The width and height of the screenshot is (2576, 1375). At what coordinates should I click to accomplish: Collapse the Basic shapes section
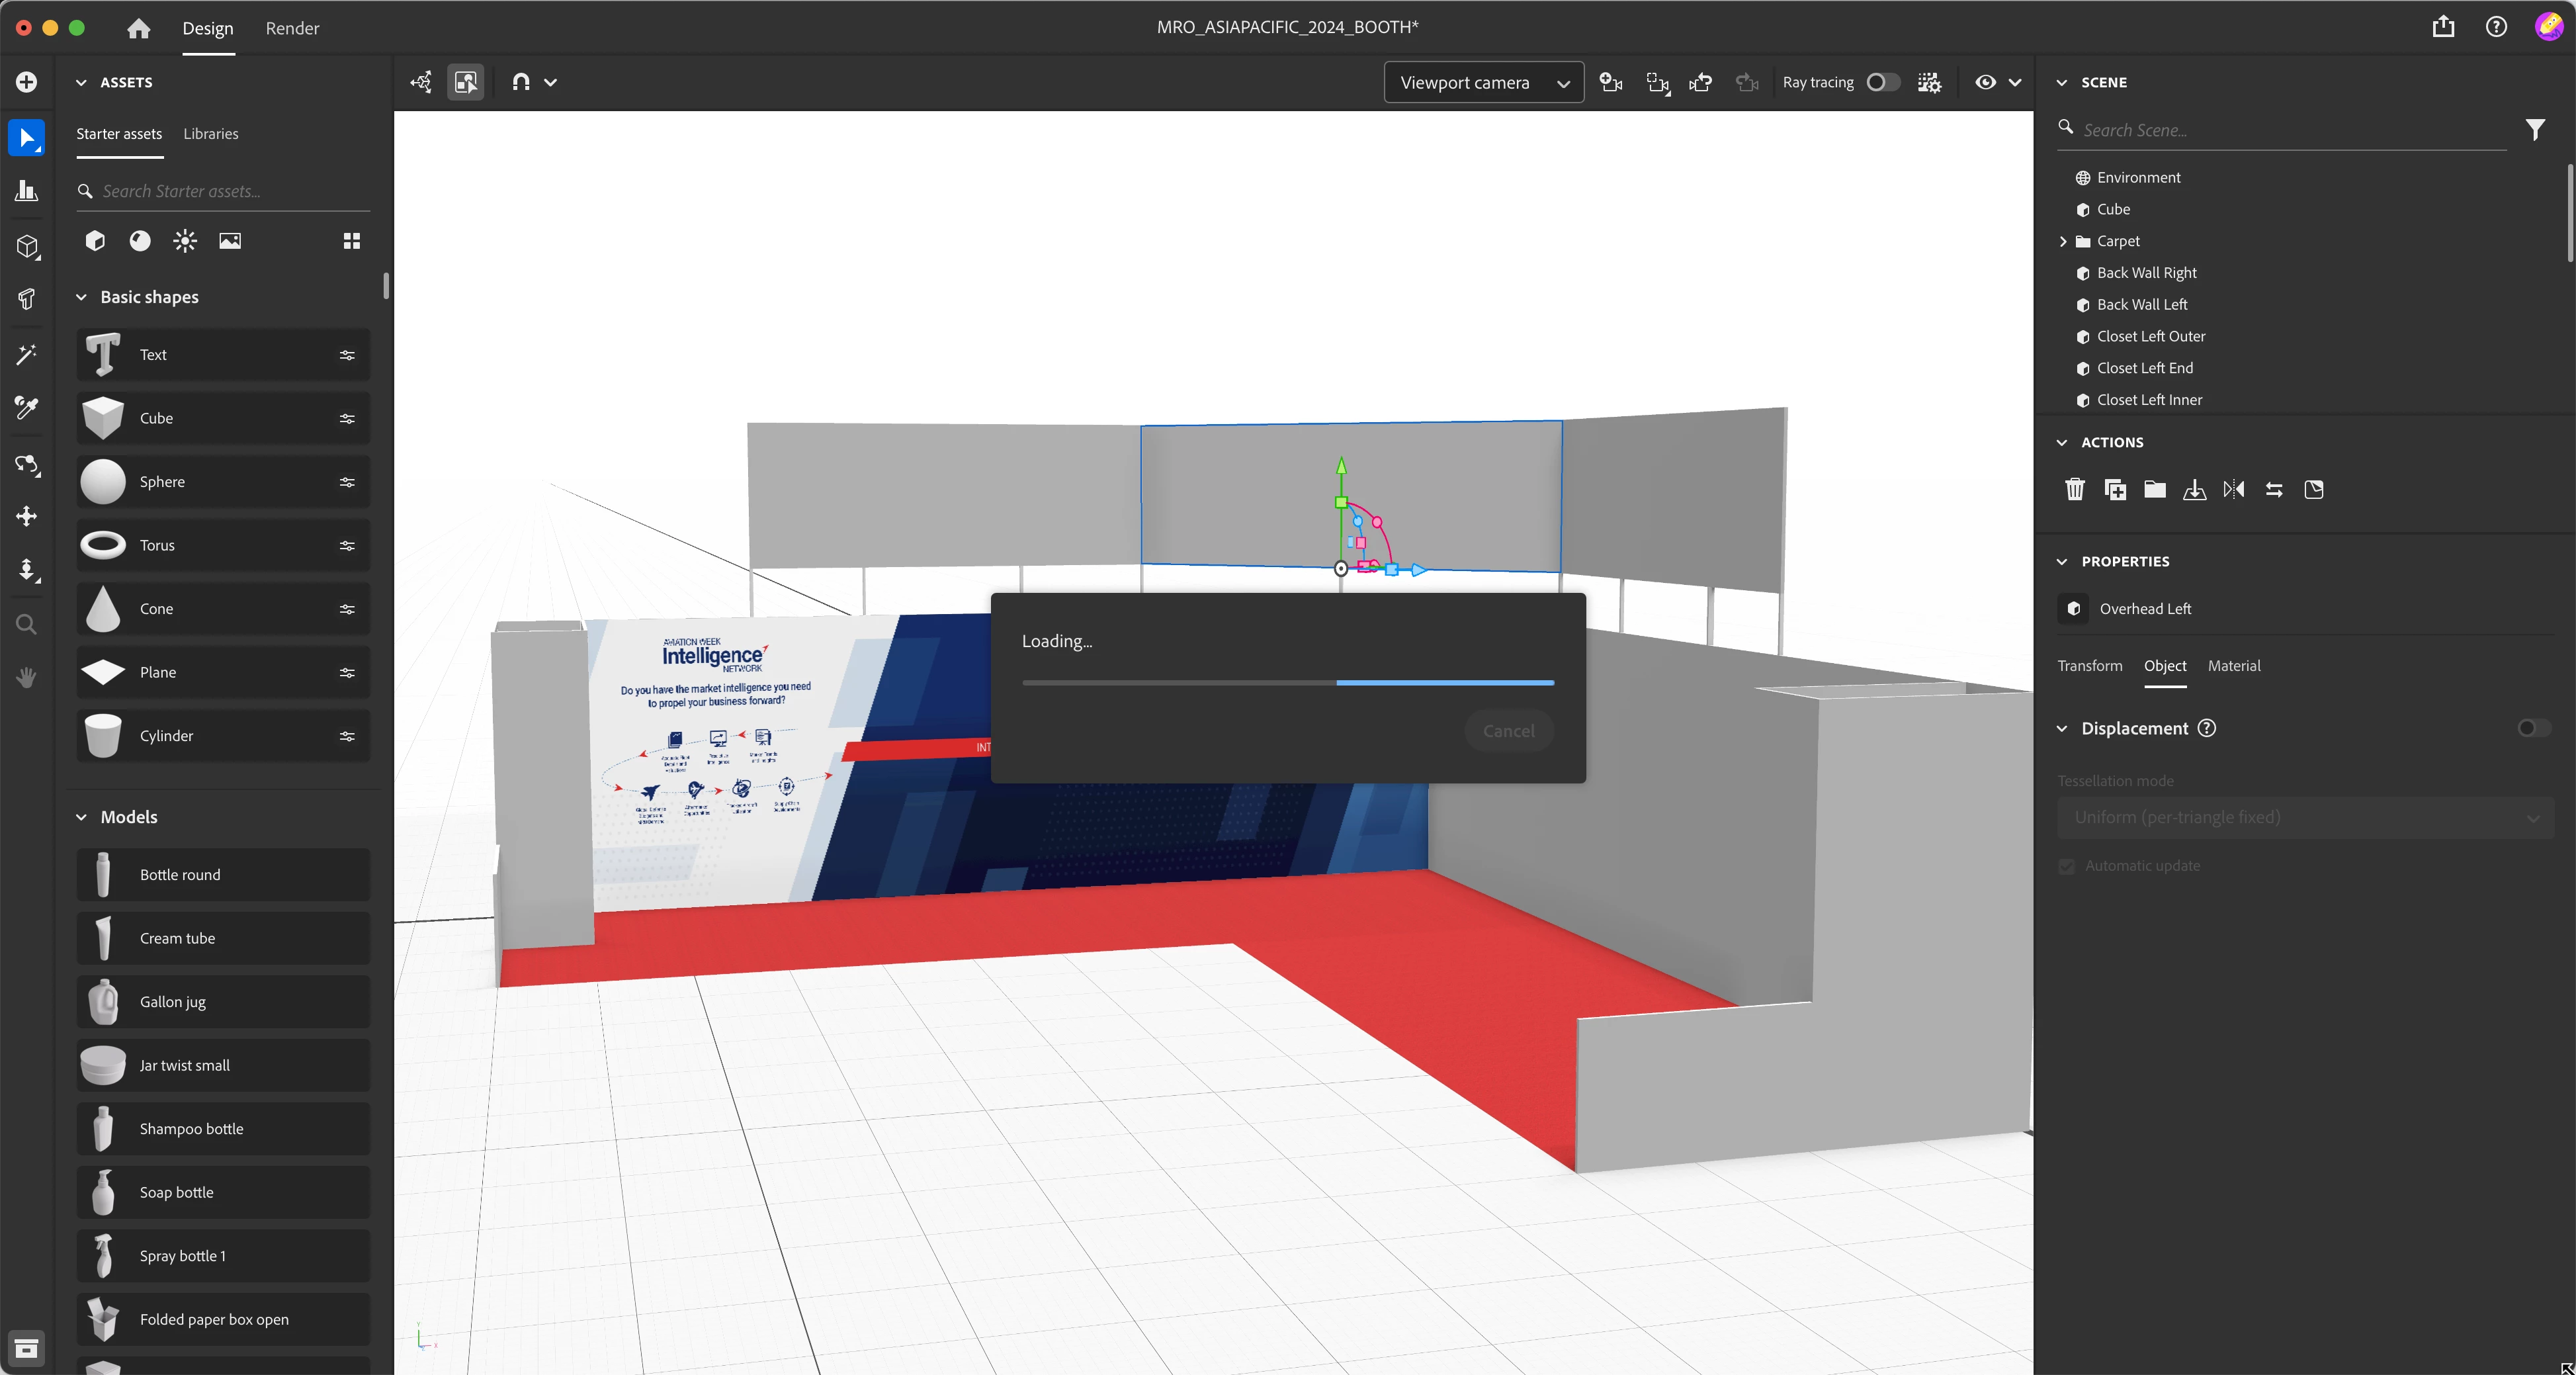click(82, 297)
